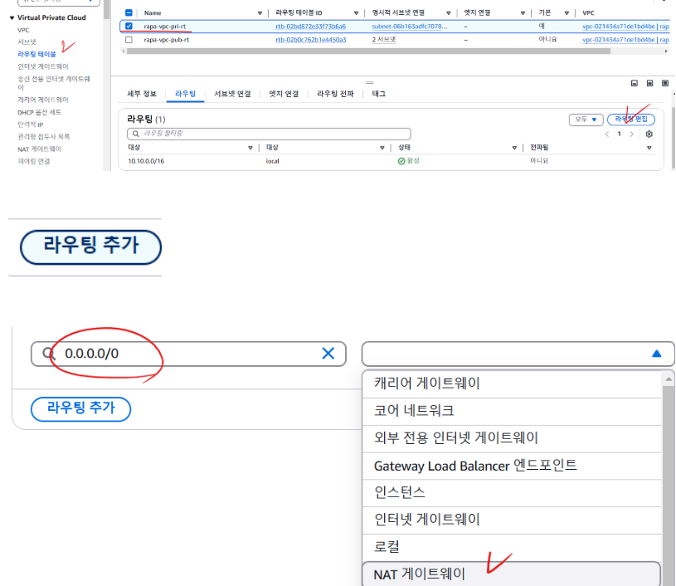Open NAT 게이트웨이 in the sidebar
Viewport: 676px width, 586px height.
coord(39,149)
